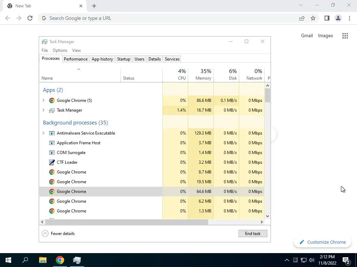Open a new Chrome tab with plus

click(x=94, y=6)
